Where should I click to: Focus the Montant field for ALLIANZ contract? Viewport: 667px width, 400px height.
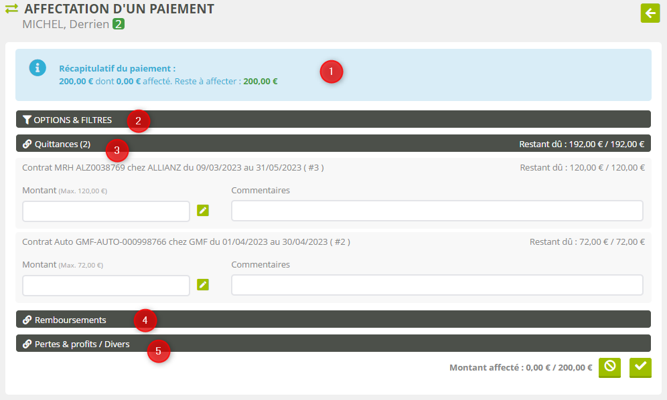click(106, 211)
